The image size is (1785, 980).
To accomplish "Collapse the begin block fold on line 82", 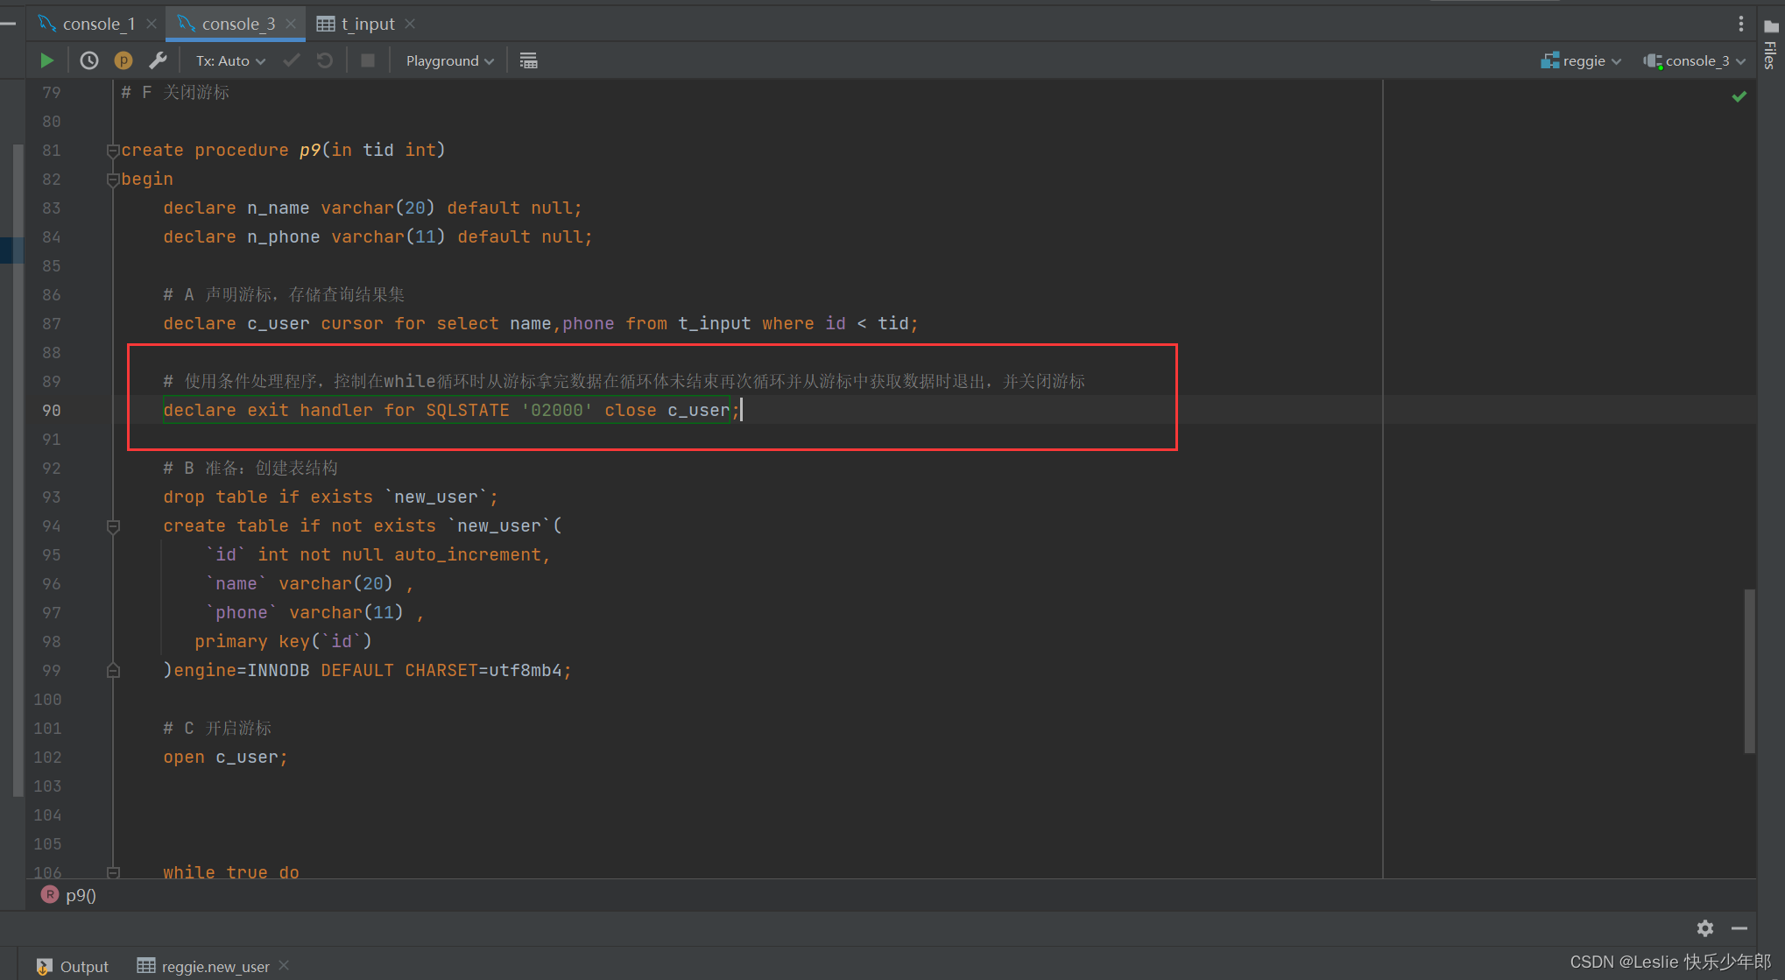I will tap(113, 180).
